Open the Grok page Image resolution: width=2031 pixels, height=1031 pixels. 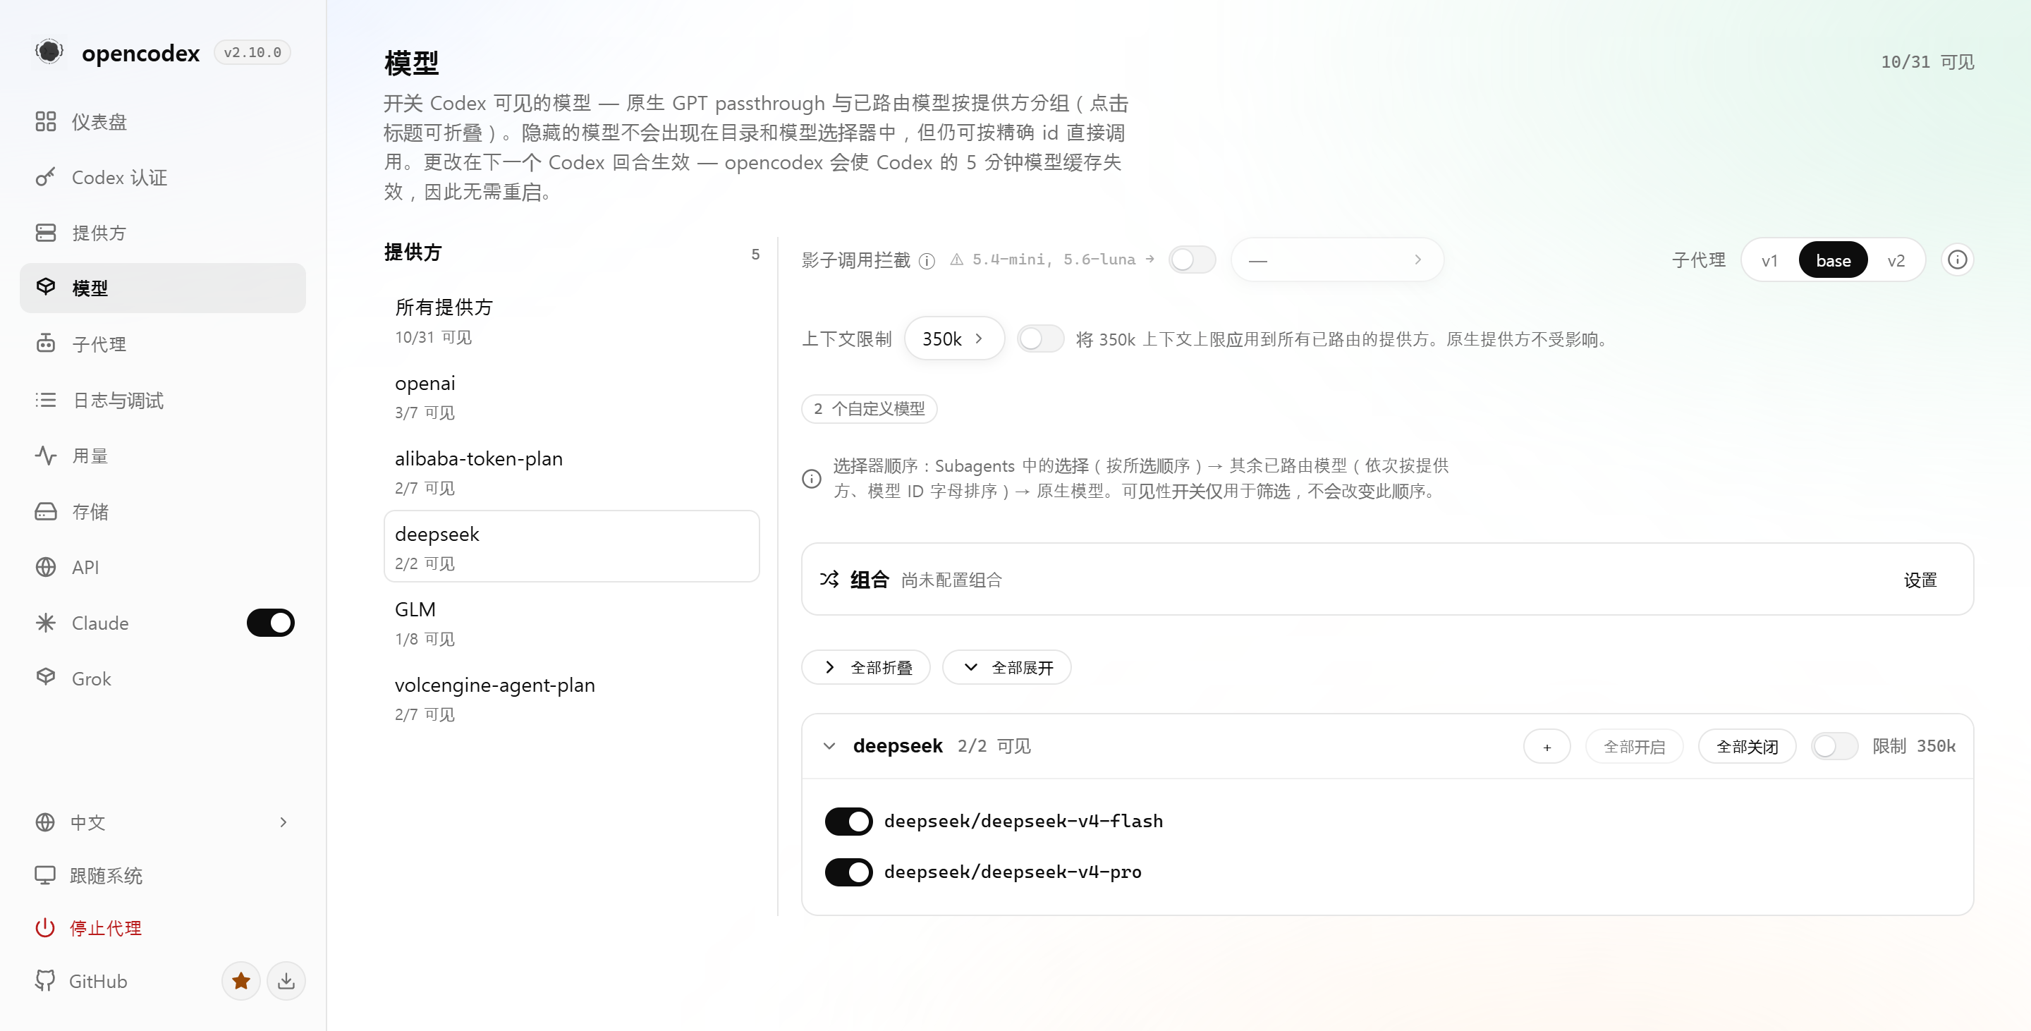(162, 678)
